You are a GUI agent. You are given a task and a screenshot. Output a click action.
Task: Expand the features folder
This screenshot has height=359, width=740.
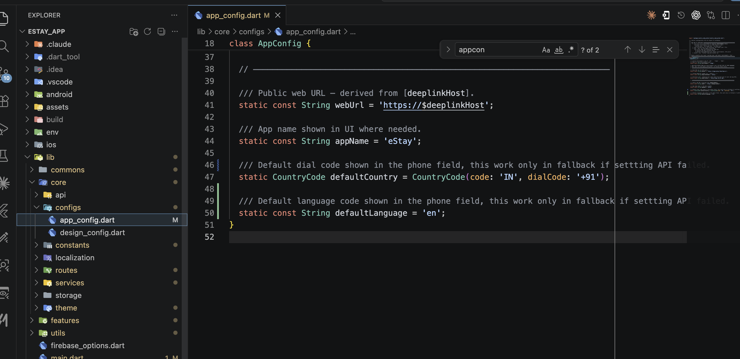(32, 320)
